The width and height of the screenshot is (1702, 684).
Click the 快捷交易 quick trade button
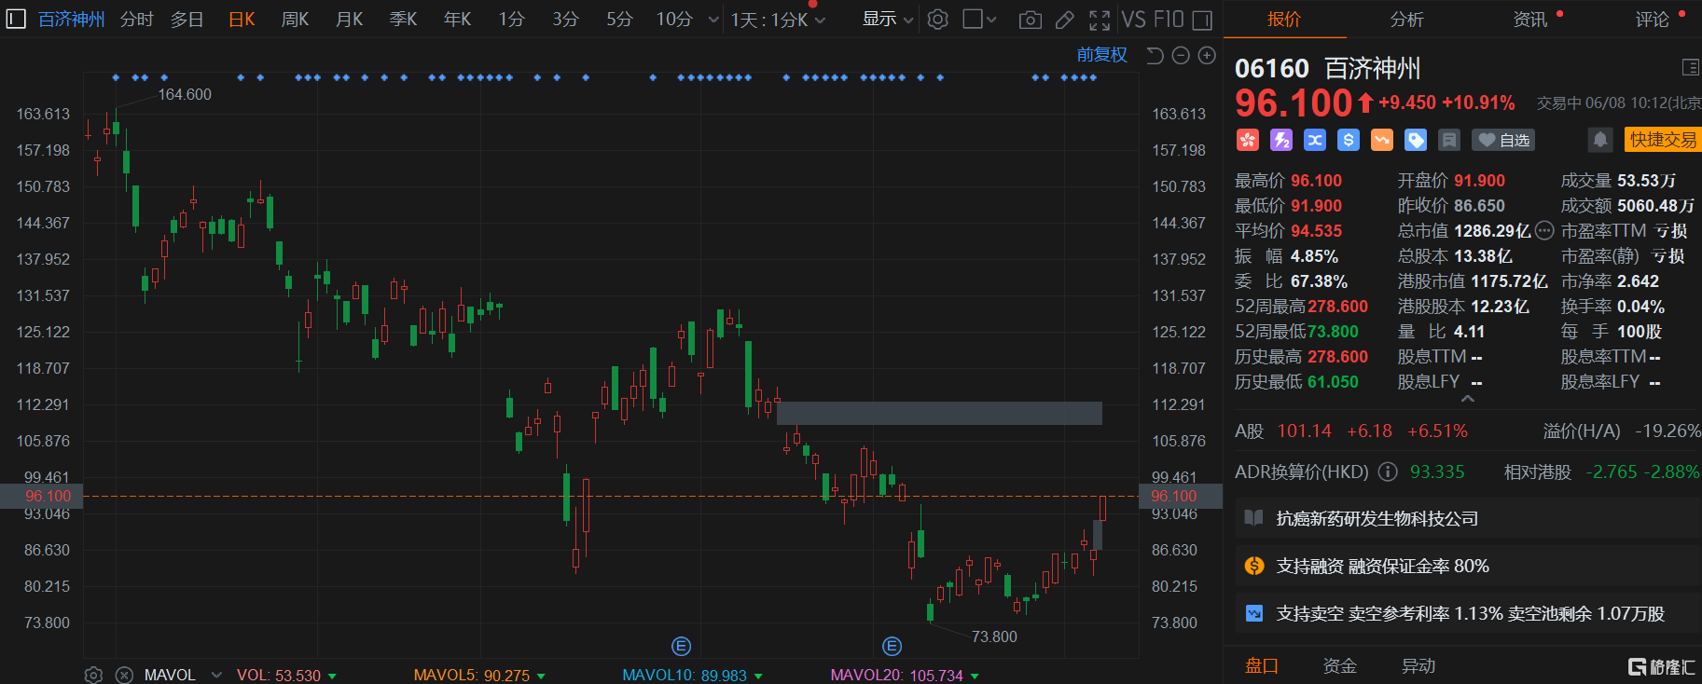coord(1663,140)
